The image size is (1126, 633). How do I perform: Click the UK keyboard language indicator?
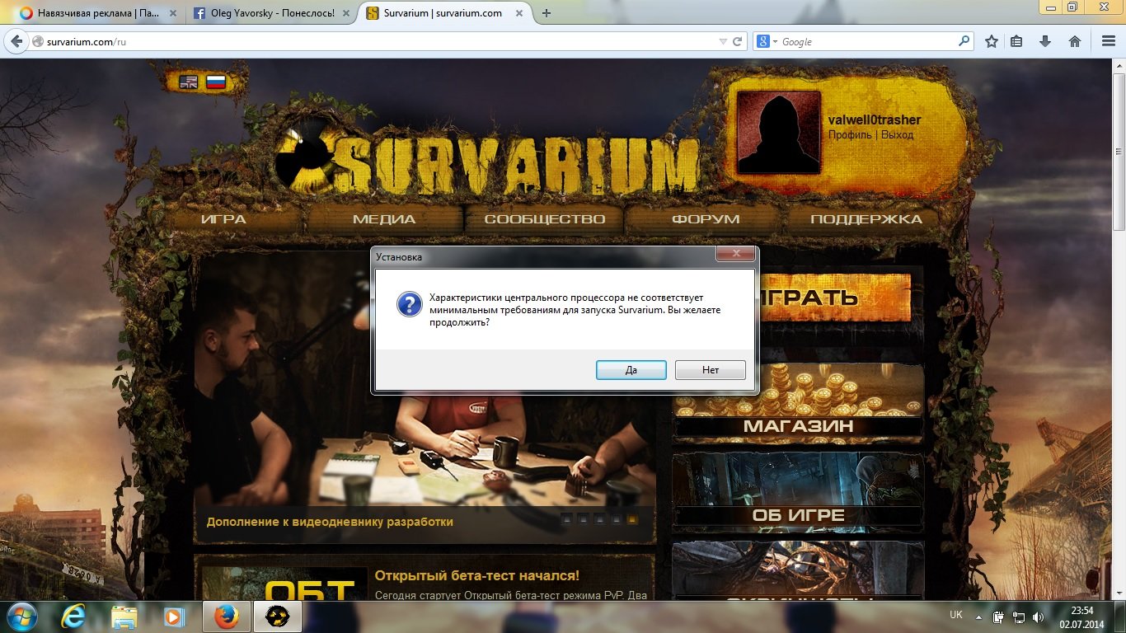(x=956, y=615)
